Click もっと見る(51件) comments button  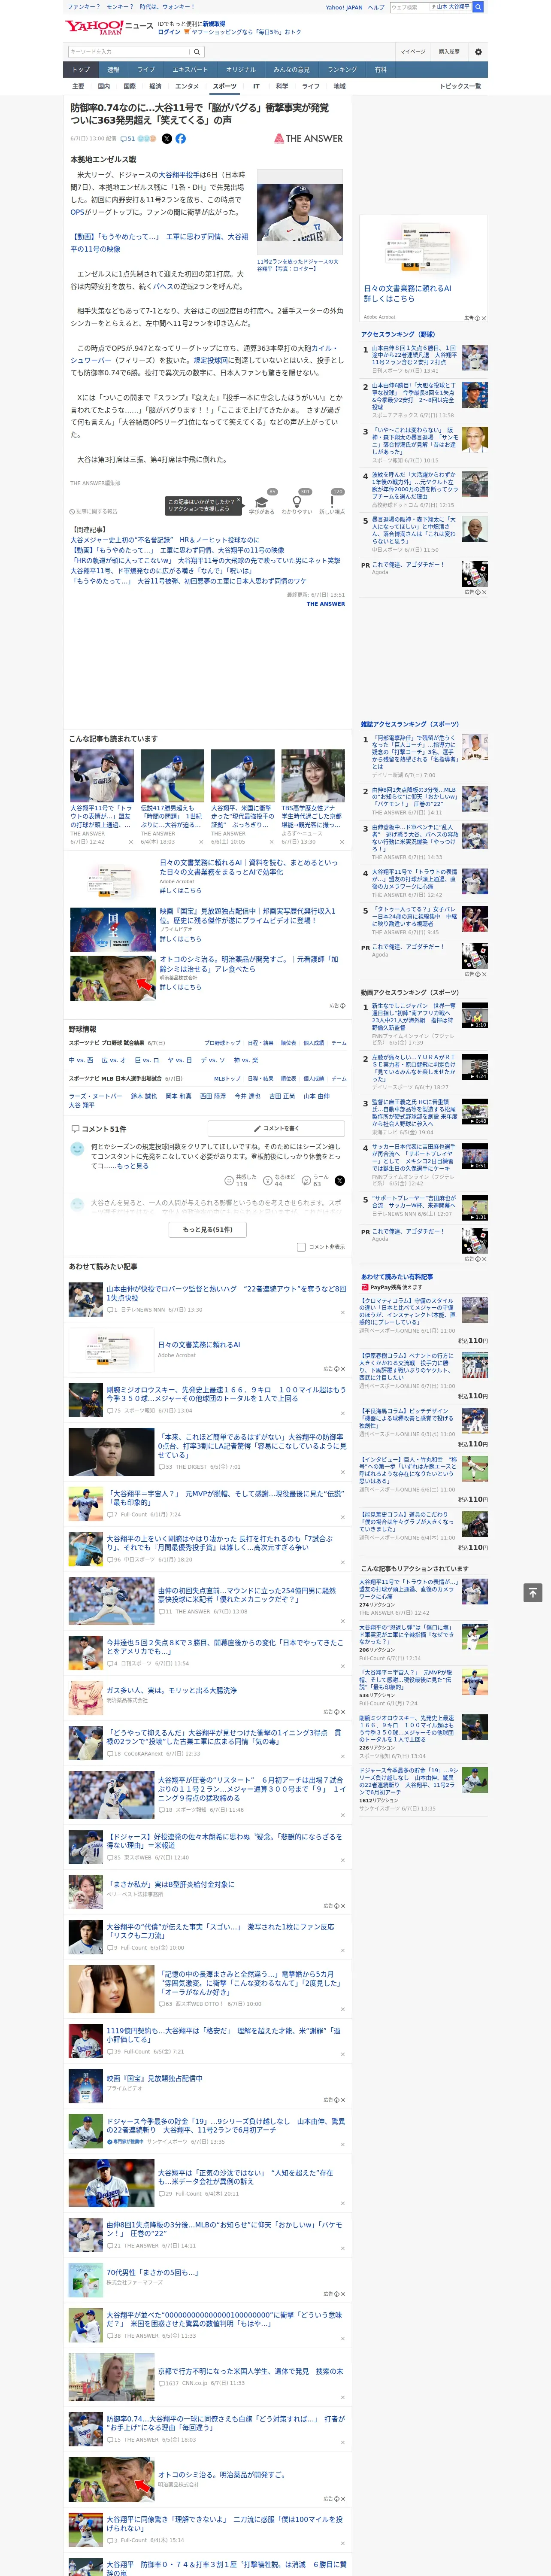click(x=208, y=1229)
